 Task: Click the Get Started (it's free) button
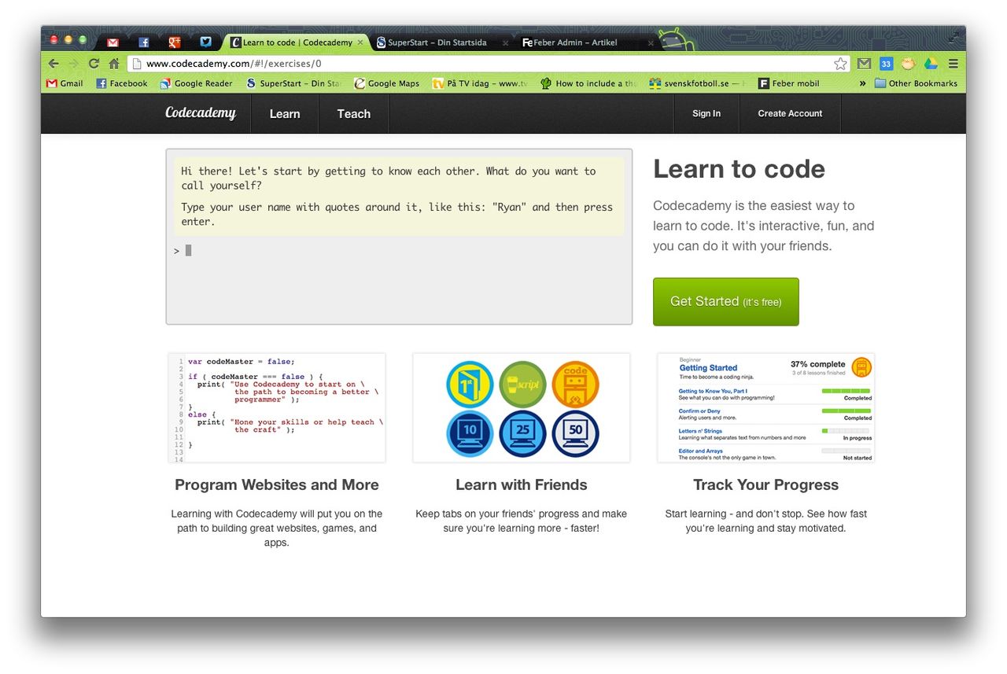click(x=725, y=301)
